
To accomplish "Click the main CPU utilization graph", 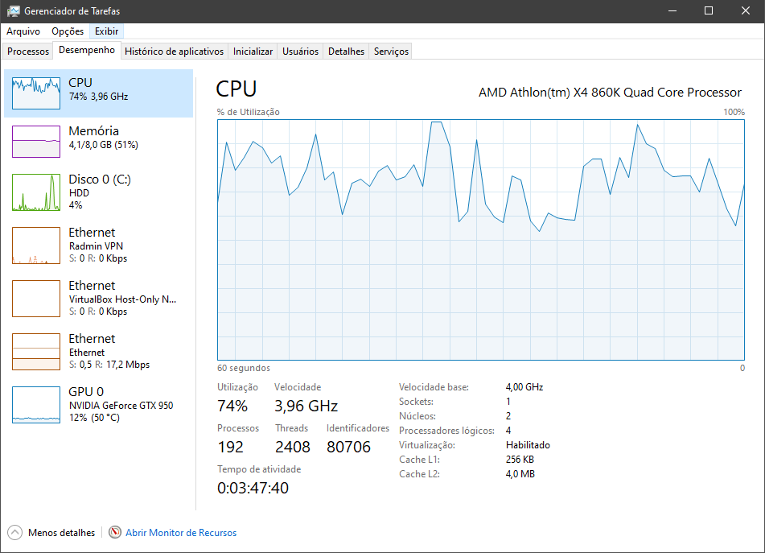I will tap(481, 240).
